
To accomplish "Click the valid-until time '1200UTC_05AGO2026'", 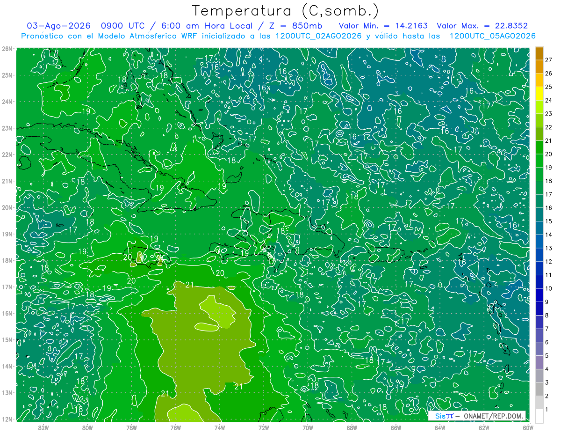I will point(492,36).
